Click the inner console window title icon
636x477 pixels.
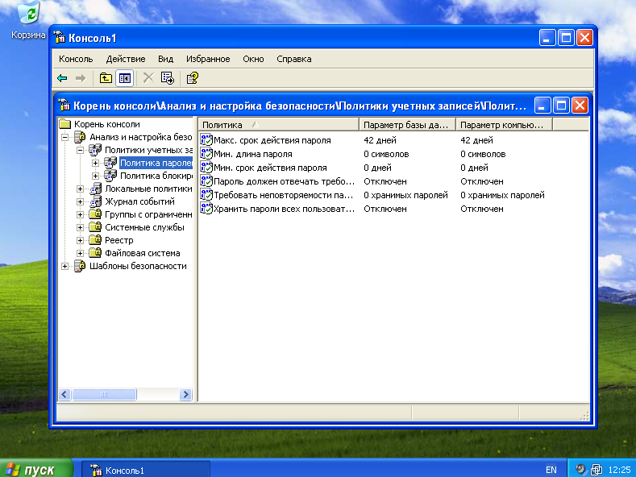(x=64, y=105)
